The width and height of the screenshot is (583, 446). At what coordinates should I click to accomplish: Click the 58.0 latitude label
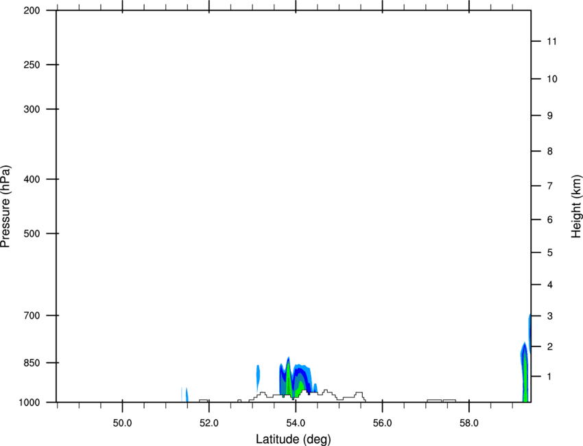[x=469, y=423]
